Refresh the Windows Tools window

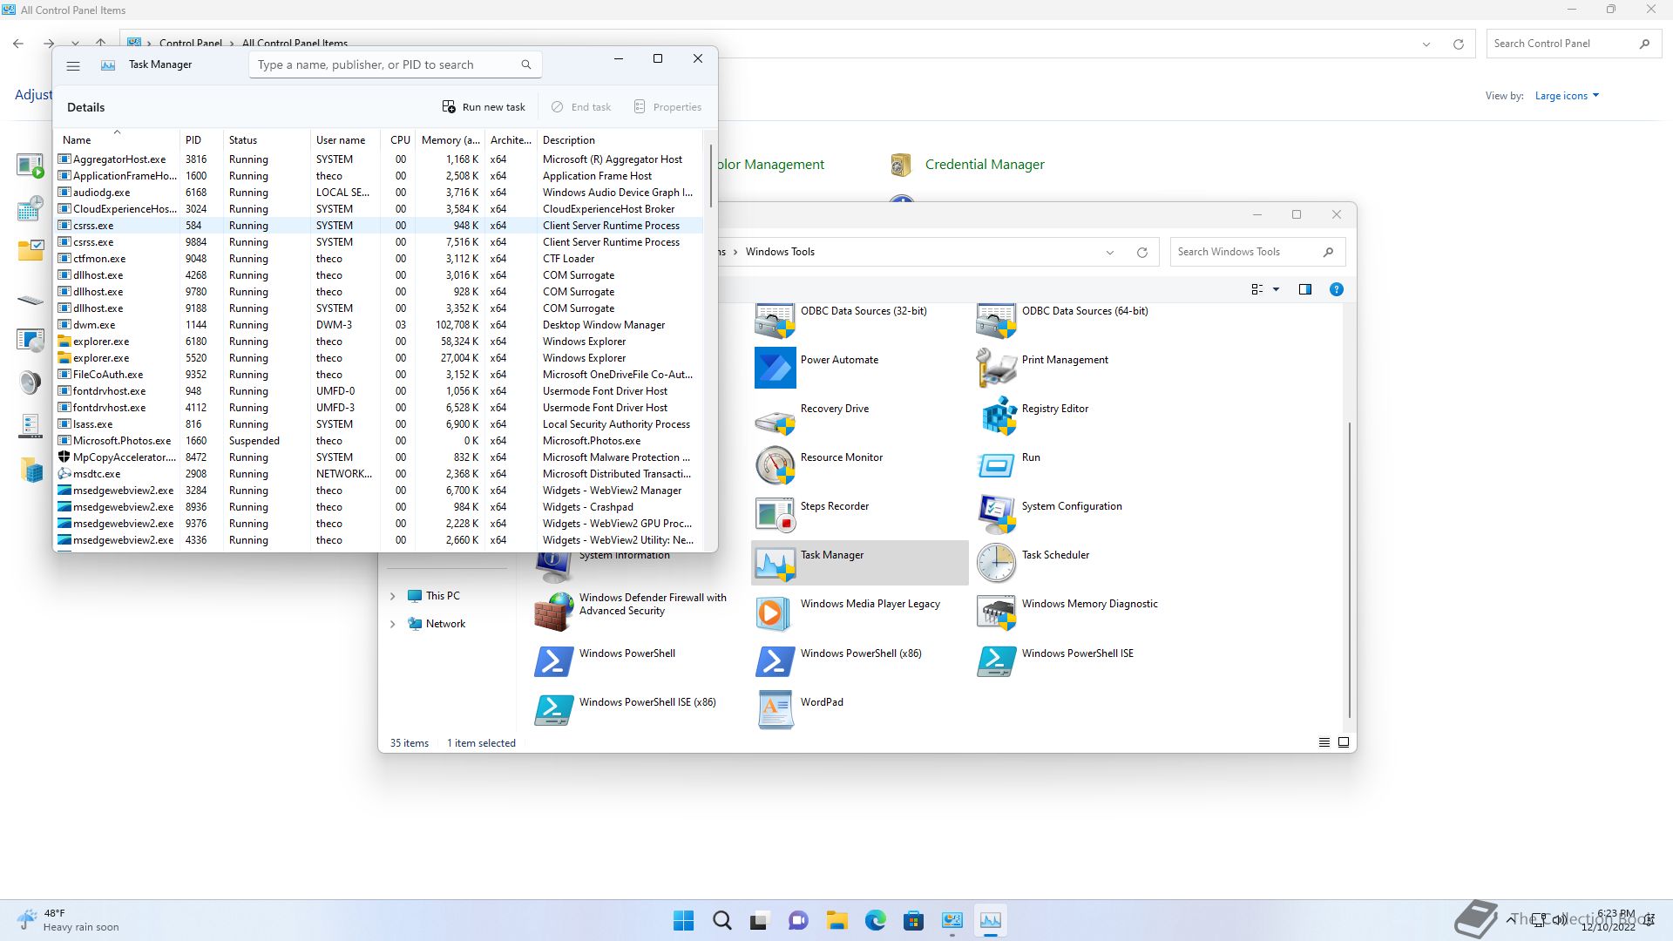(x=1141, y=253)
